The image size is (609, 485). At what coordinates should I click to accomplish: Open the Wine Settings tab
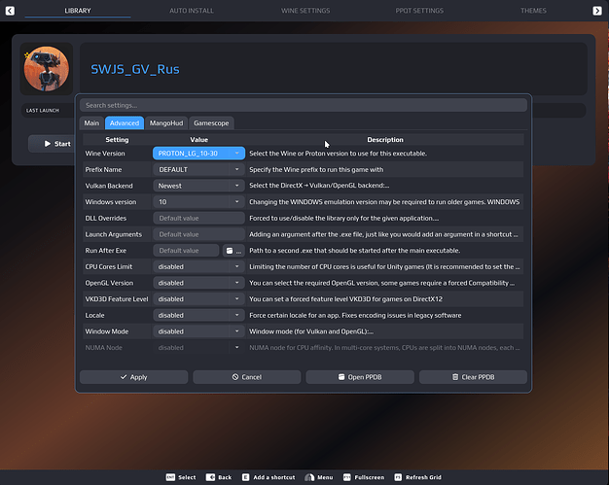[x=305, y=11]
